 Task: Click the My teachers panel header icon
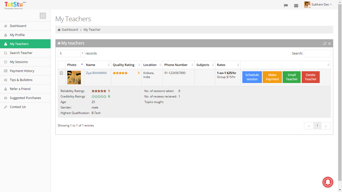point(59,43)
